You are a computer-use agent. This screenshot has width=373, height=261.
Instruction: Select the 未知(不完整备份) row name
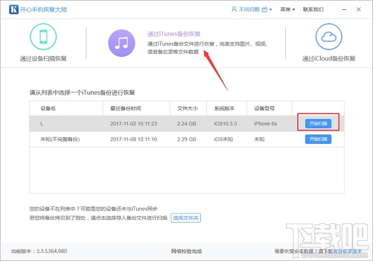60,139
